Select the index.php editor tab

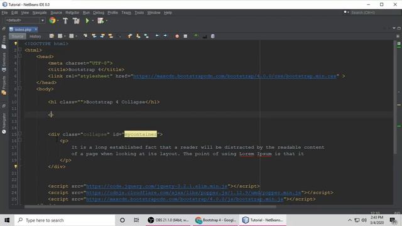[23, 30]
